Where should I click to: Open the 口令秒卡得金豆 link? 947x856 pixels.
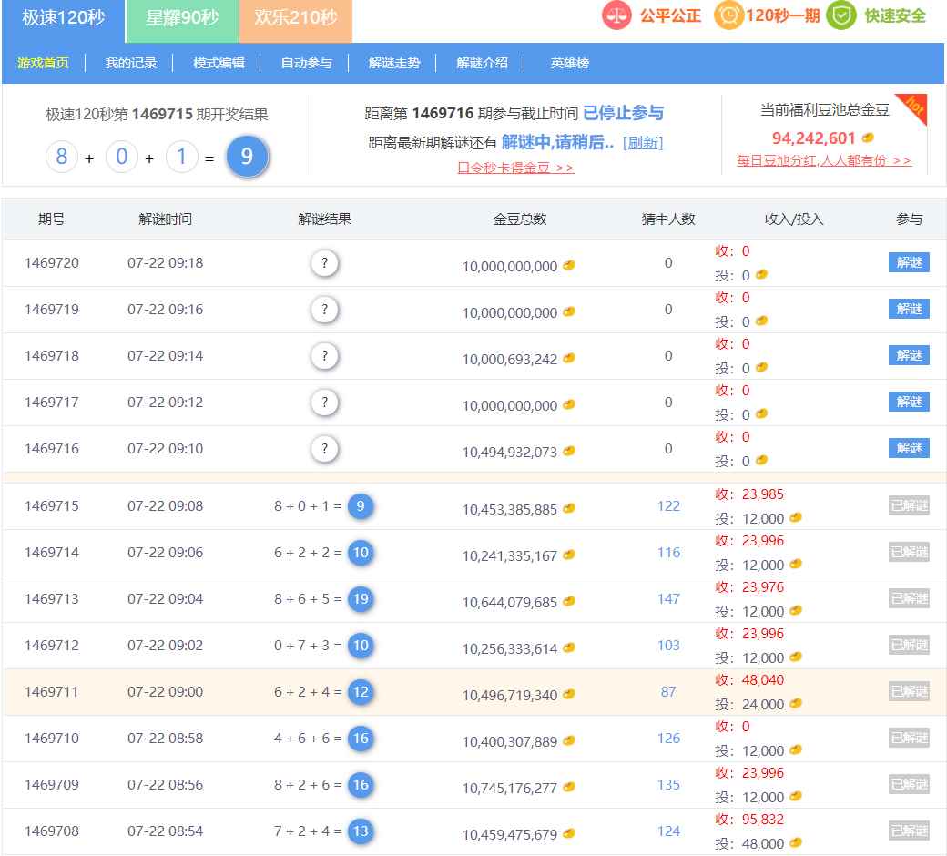(515, 168)
